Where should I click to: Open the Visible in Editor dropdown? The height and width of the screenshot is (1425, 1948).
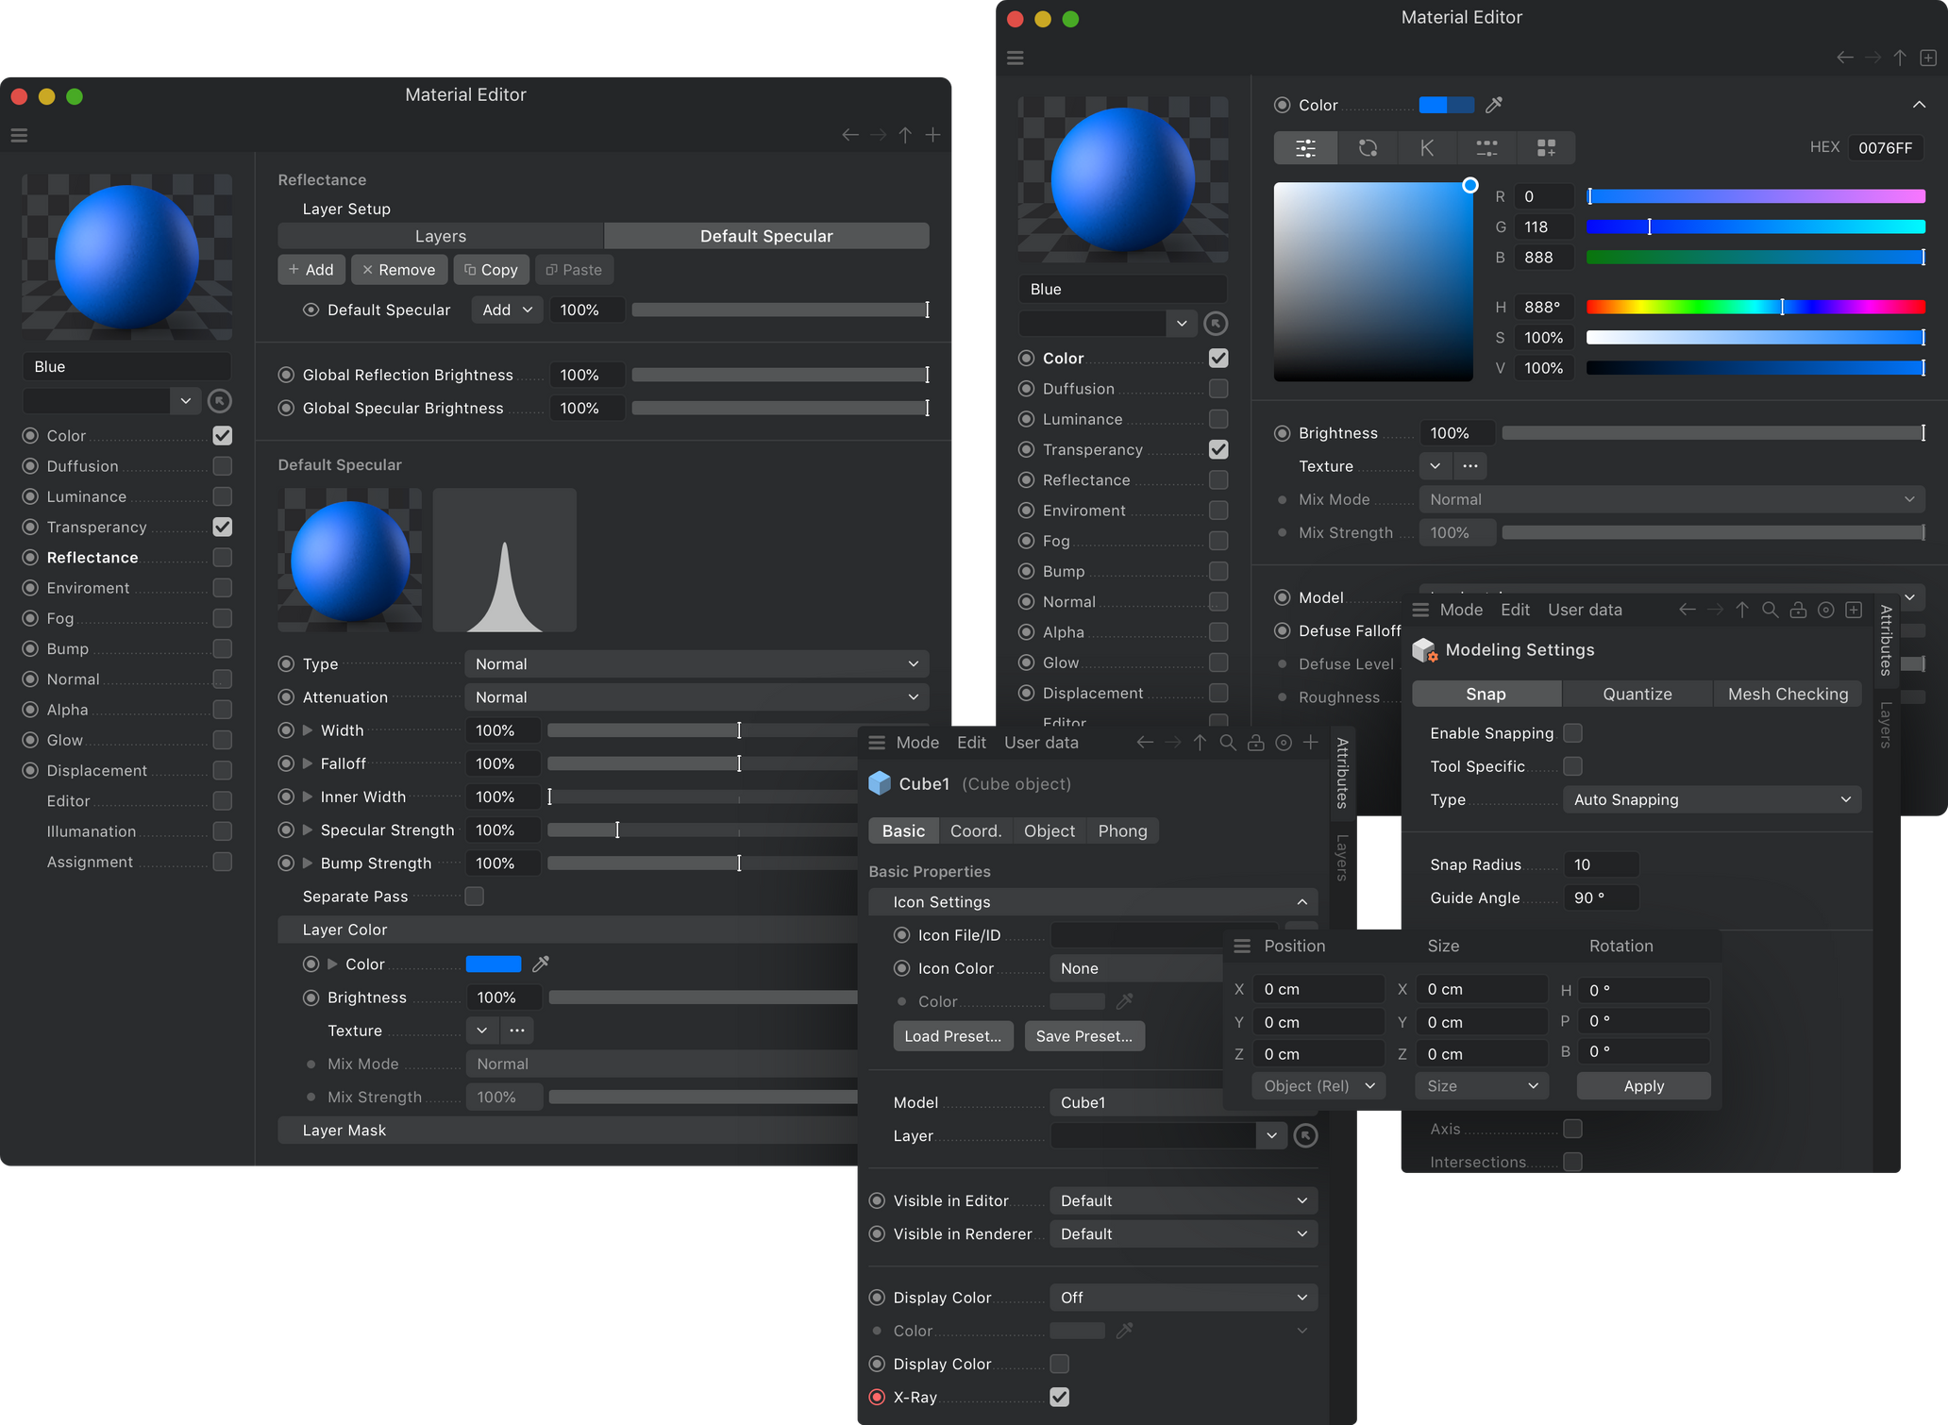1183,1199
